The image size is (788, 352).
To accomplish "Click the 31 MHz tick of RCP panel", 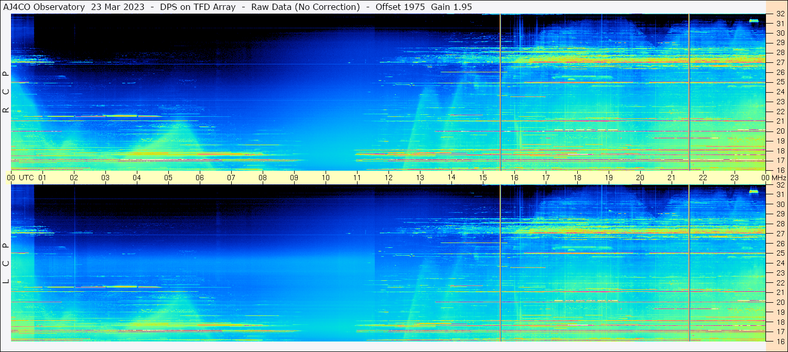I will [780, 24].
